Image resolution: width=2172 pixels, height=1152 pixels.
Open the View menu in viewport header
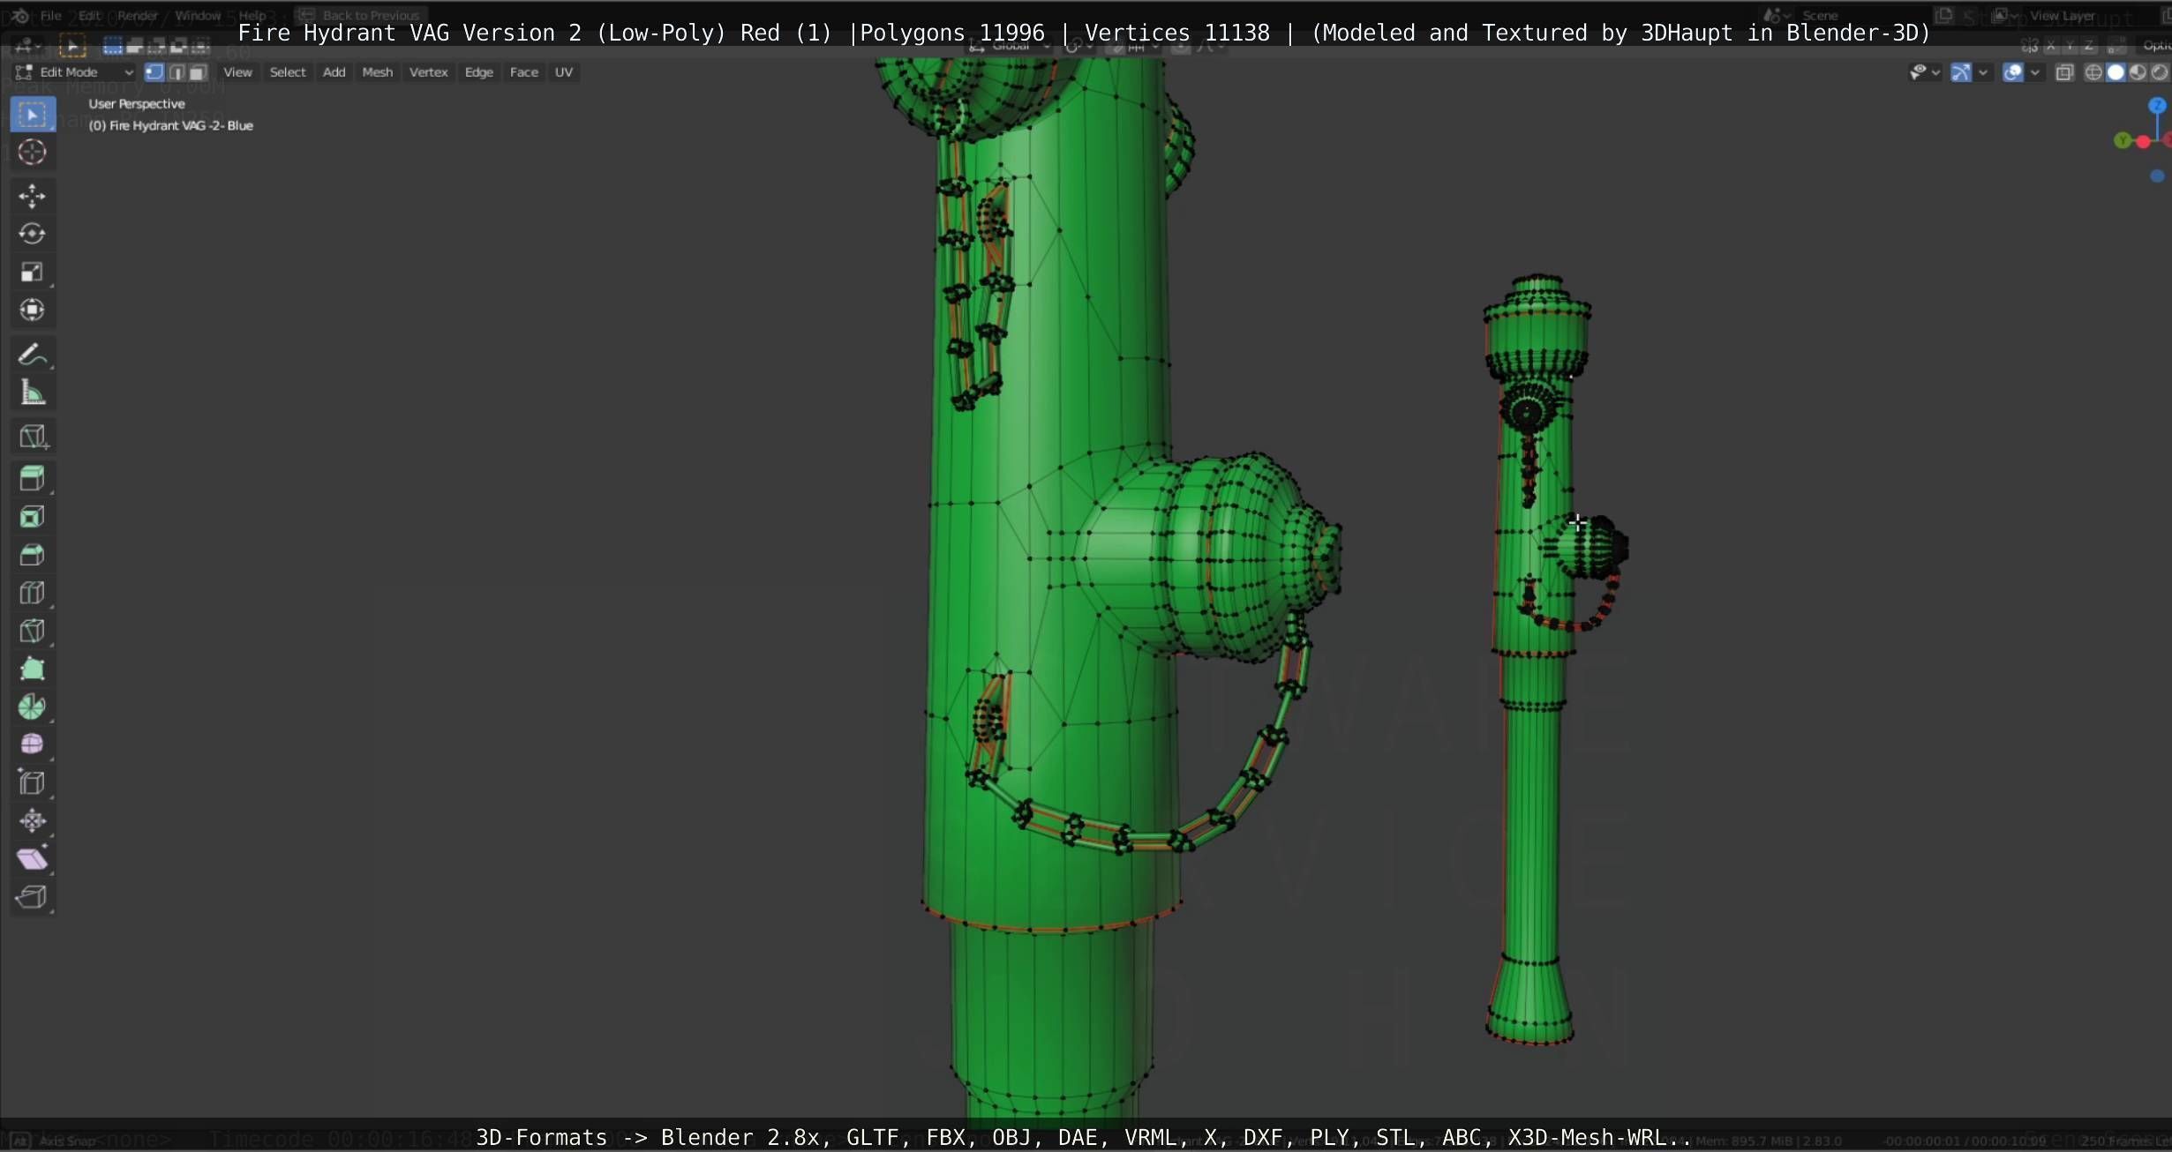(x=237, y=72)
